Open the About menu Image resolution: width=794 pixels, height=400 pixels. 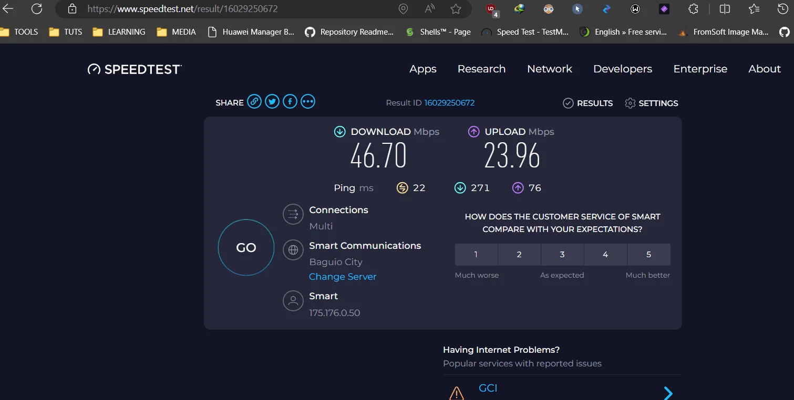(765, 69)
